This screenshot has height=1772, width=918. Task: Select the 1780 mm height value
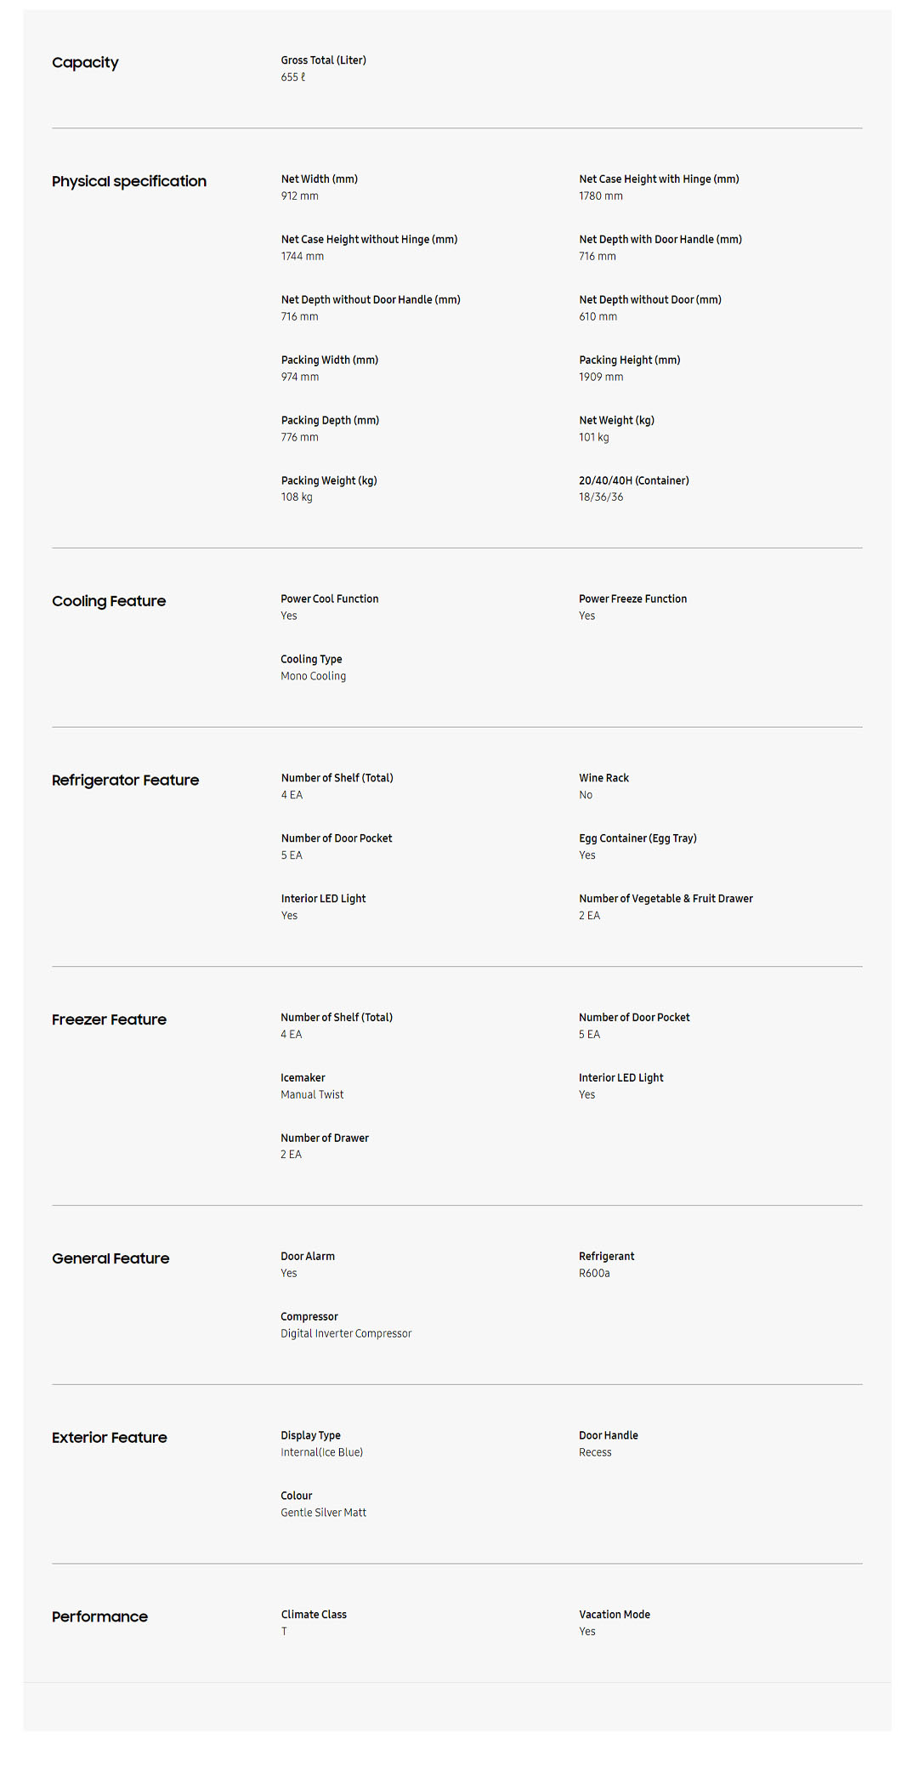tap(600, 196)
